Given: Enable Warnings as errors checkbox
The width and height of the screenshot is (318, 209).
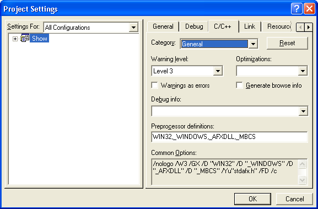Looking at the screenshot, I should click(154, 85).
